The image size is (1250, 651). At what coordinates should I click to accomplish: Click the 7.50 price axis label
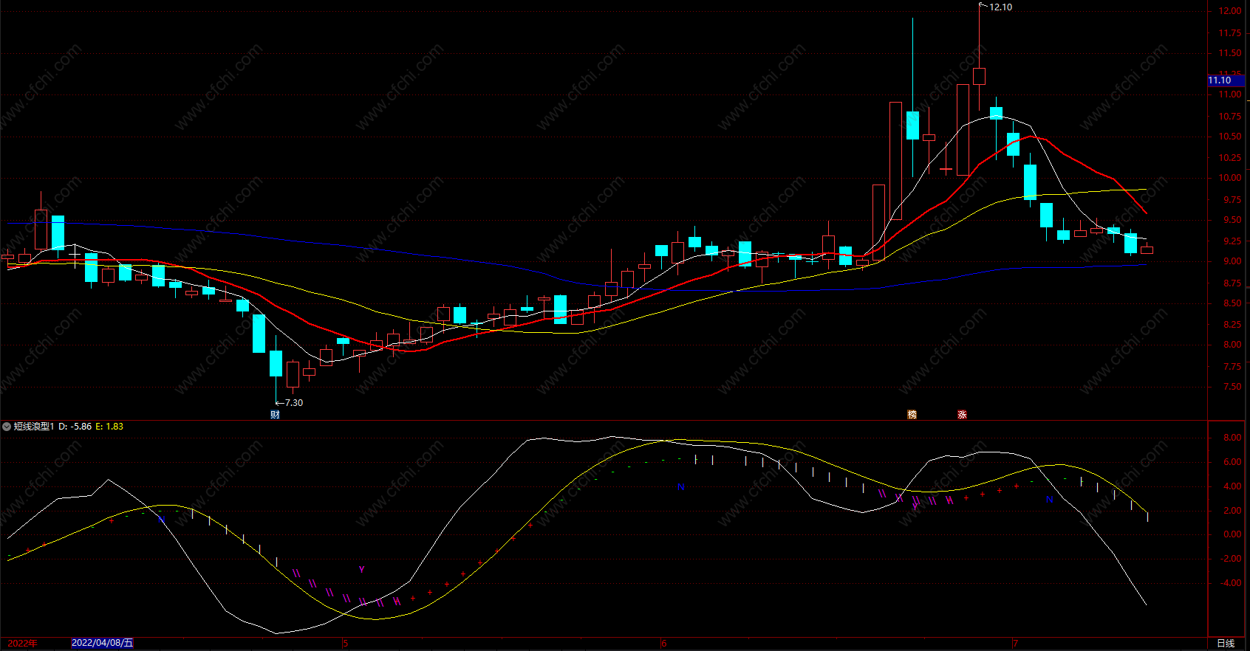coord(1232,387)
